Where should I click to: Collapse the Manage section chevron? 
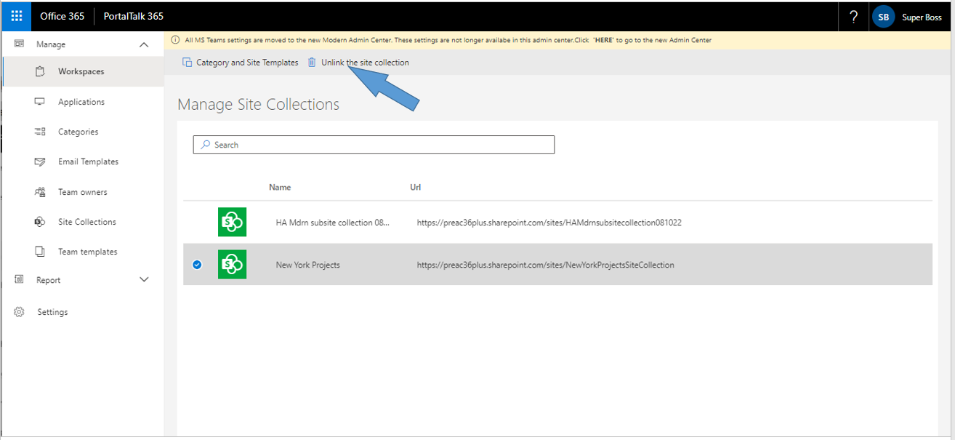pyautogui.click(x=144, y=44)
